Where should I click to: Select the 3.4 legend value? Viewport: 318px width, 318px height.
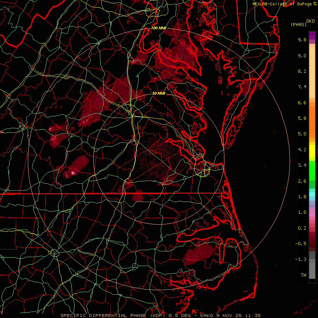pos(302,165)
